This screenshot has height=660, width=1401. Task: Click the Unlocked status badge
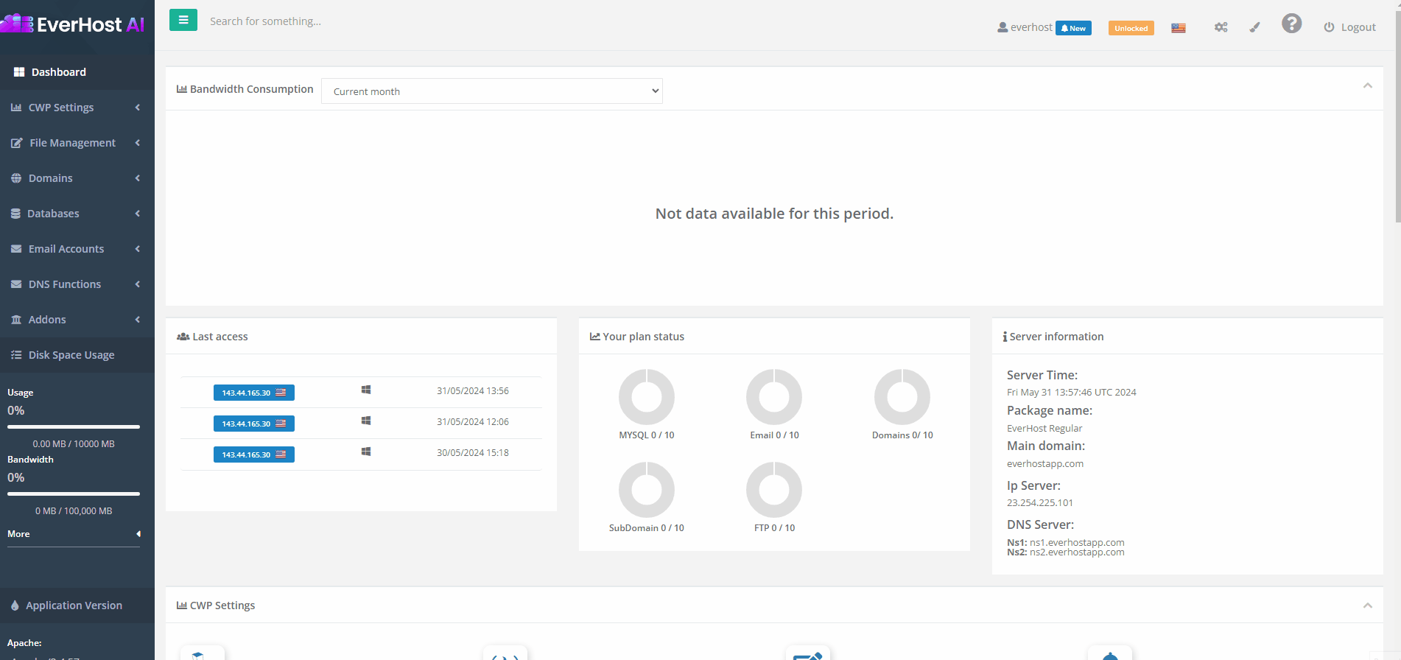[x=1131, y=28]
